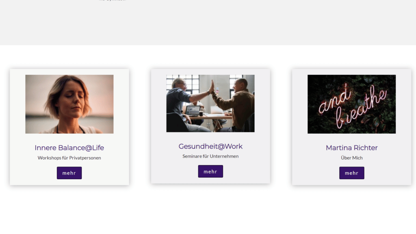Click the laptop in the office photo

pyautogui.click(x=193, y=110)
